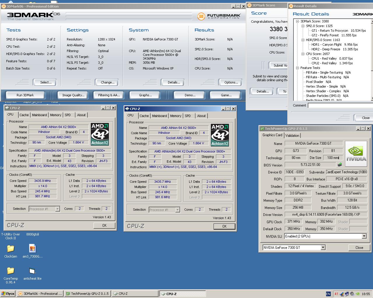Image resolution: width=373 pixels, height=298 pixels.
Task: Click the Game... button
Action: (226, 95)
